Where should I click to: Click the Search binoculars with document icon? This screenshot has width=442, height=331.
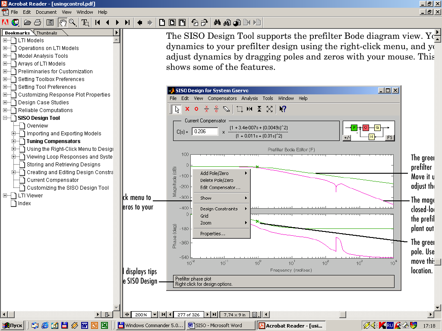[x=227, y=22]
